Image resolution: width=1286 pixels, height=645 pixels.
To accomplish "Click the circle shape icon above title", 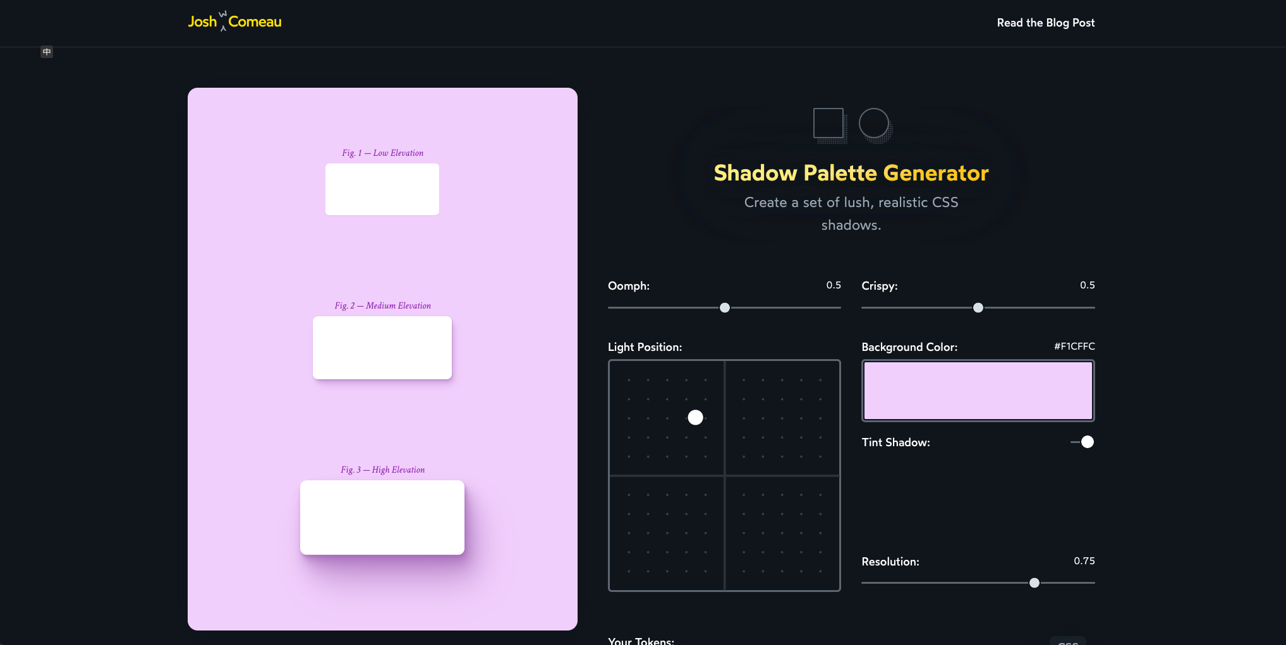I will 874,123.
